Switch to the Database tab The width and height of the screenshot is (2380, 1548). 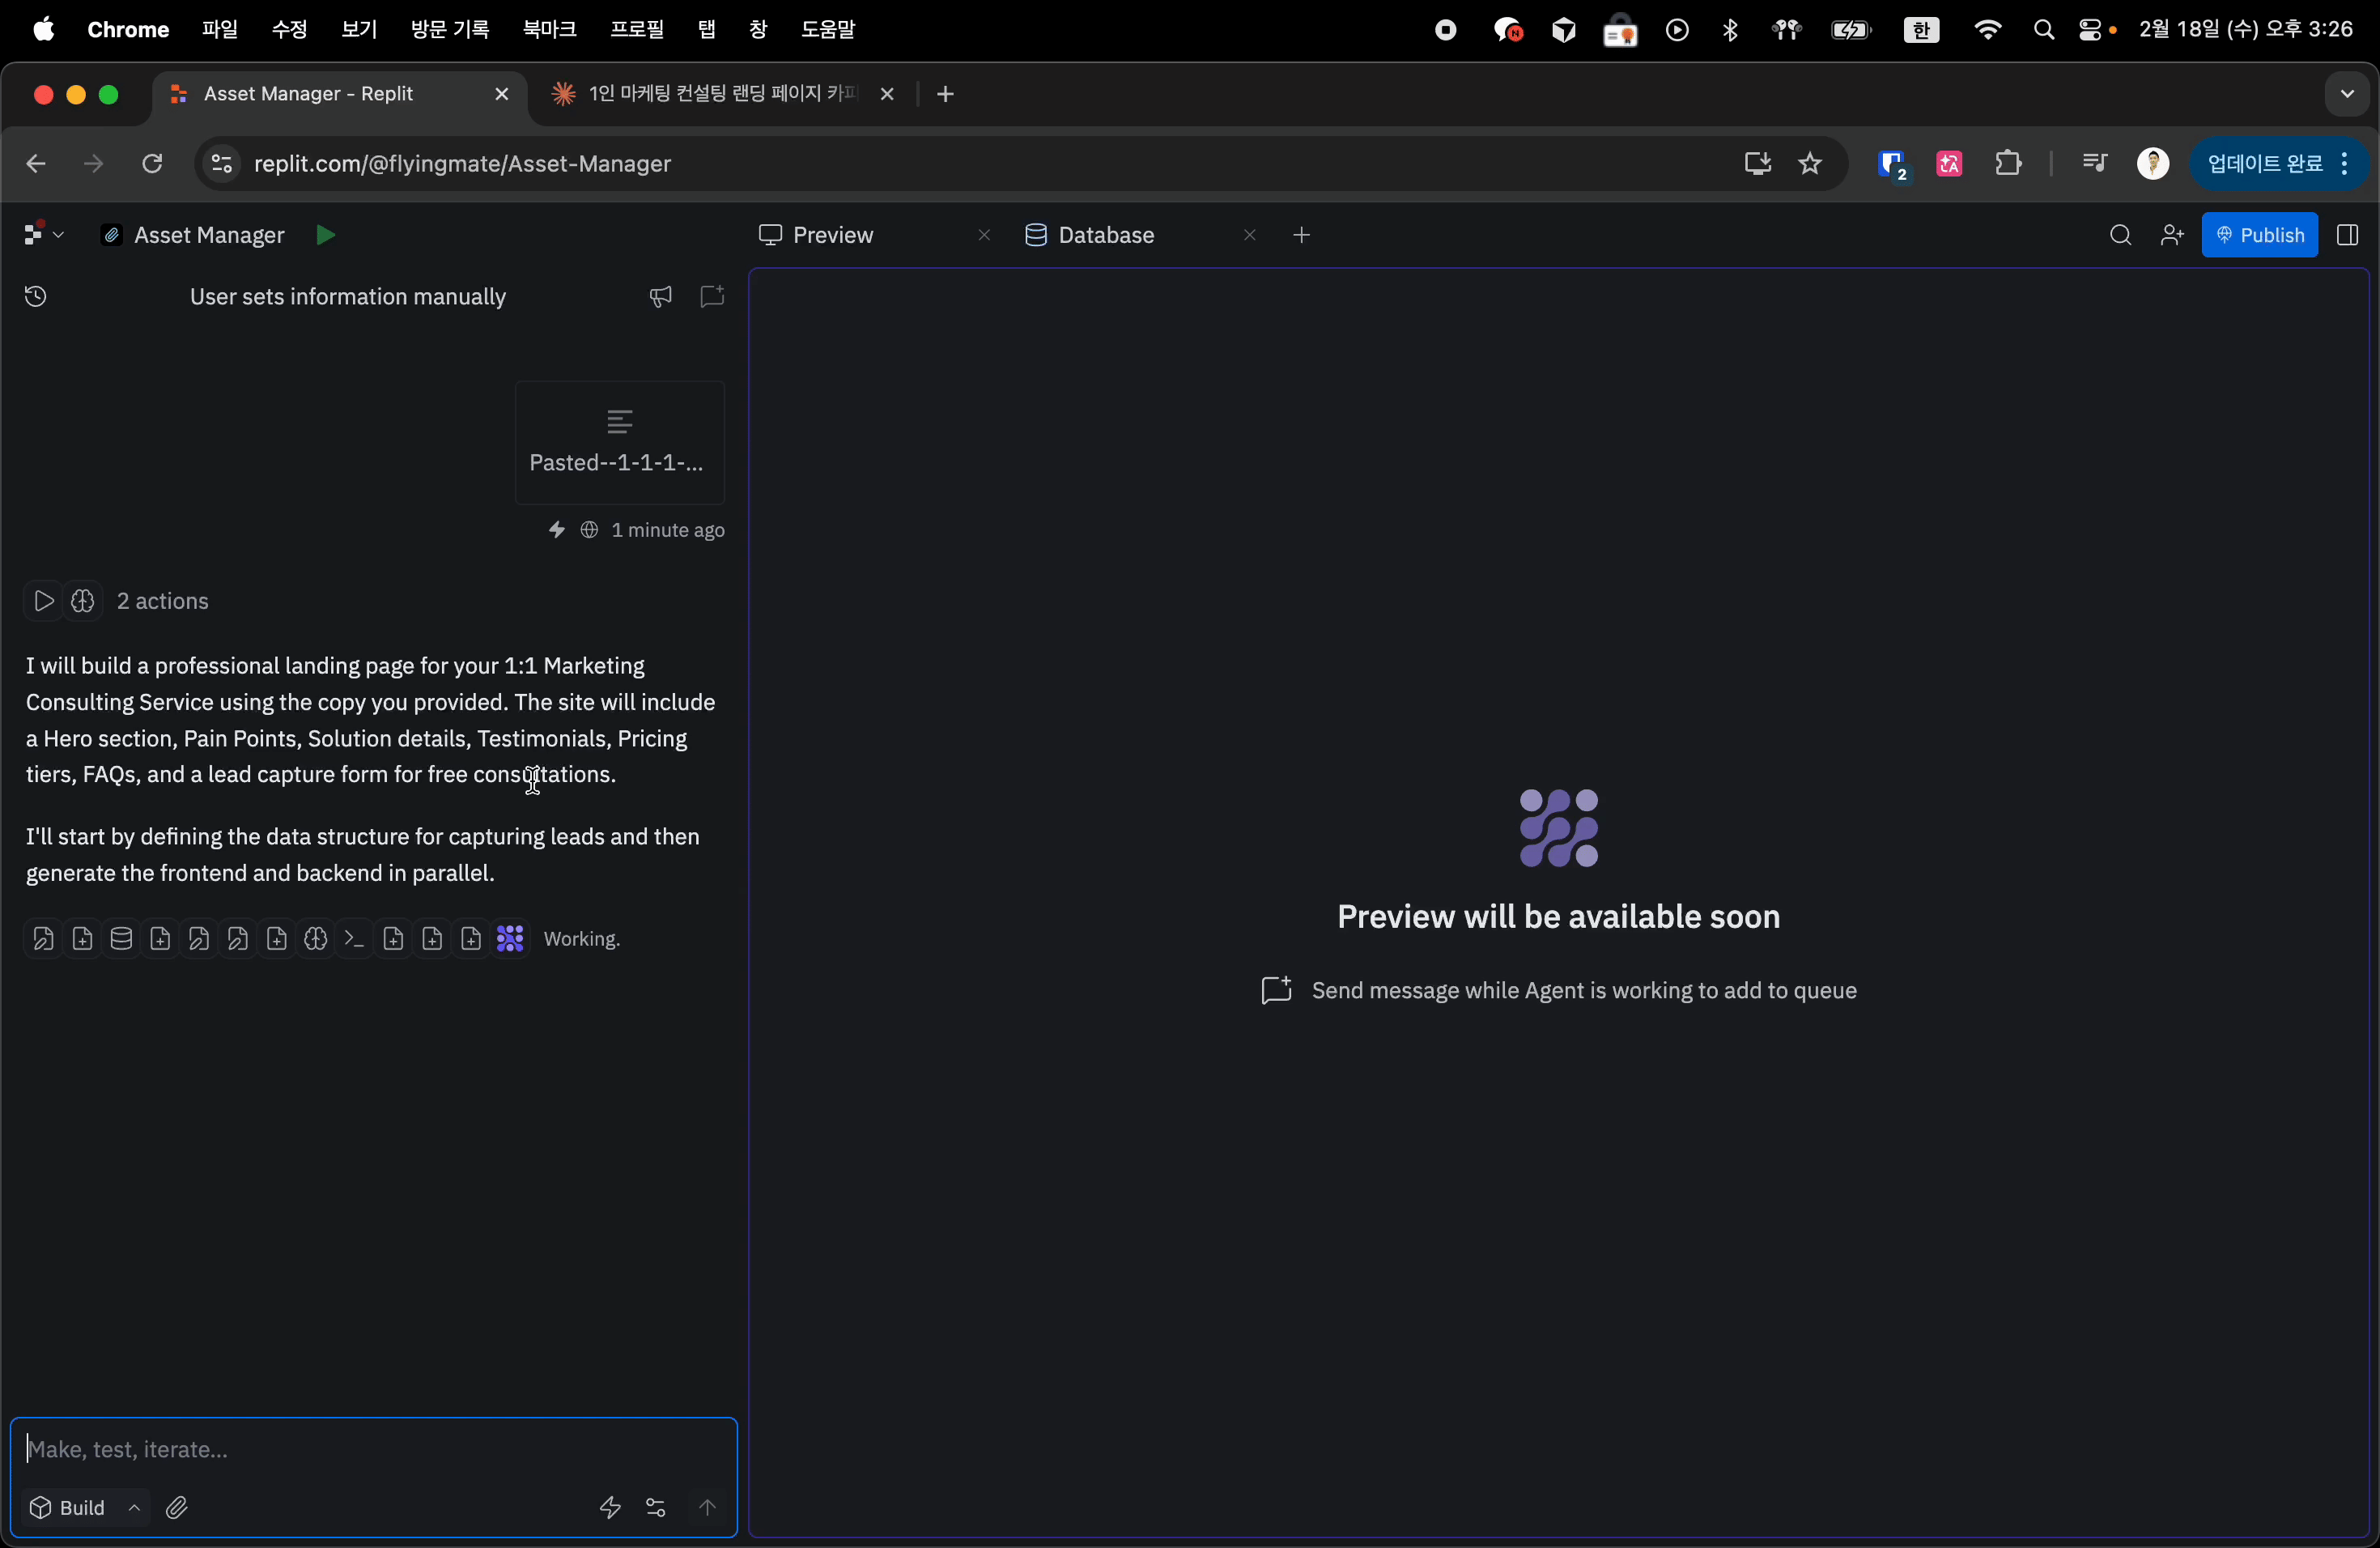pos(1105,235)
